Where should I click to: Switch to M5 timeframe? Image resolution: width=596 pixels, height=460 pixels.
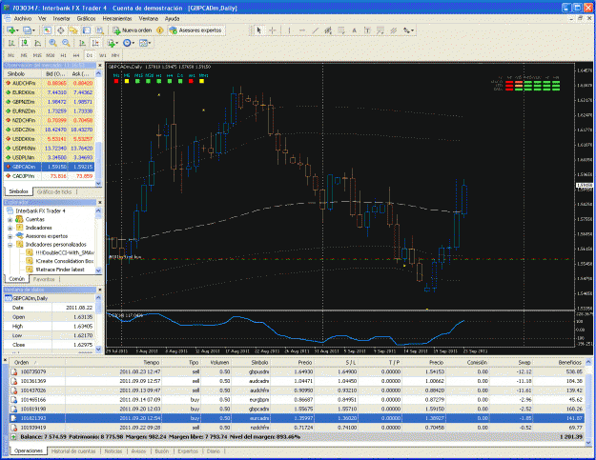pos(24,55)
